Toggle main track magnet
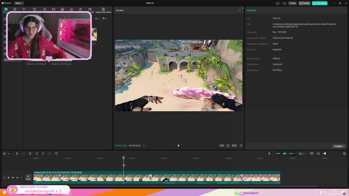Image resolution: width=349 pixels, height=196 pixels. (278, 154)
